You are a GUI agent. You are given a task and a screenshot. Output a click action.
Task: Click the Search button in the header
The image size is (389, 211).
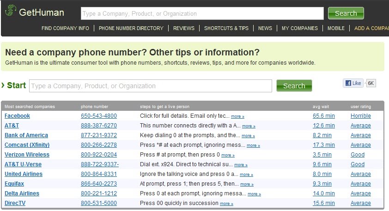(x=346, y=13)
